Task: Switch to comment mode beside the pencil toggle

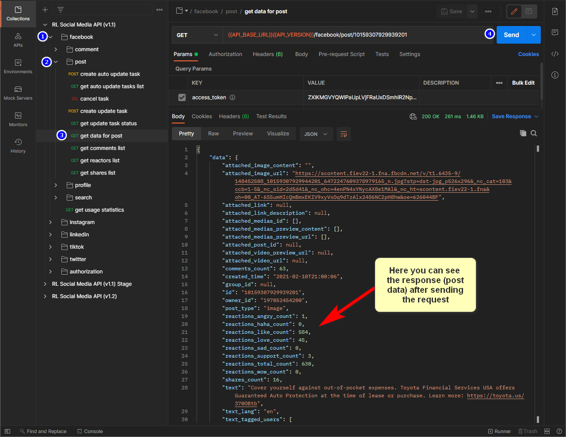Action: (528, 11)
